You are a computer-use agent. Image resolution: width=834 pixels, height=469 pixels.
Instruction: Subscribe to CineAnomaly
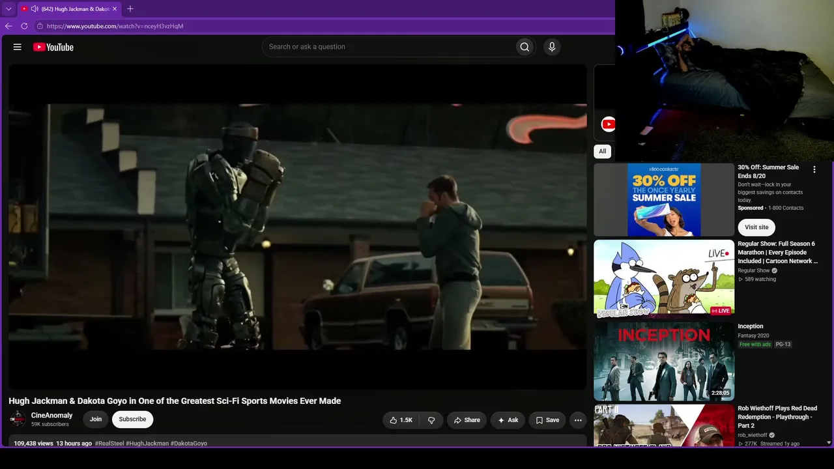pos(132,419)
